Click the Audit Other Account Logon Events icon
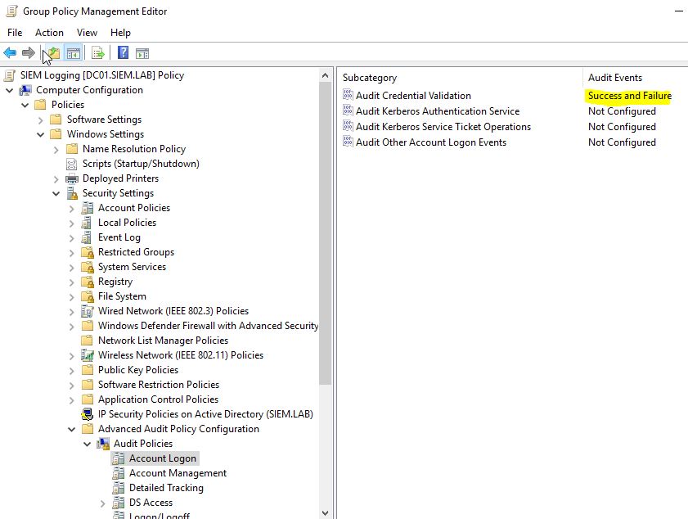Image resolution: width=688 pixels, height=519 pixels. (x=348, y=142)
